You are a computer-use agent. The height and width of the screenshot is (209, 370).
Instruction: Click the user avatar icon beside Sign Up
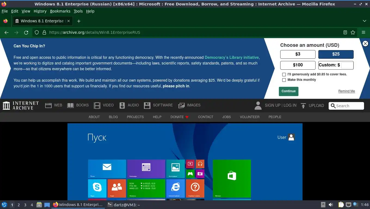(258, 106)
